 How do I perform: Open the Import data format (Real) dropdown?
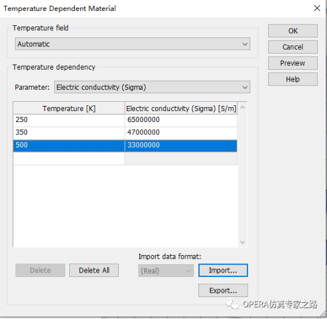click(166, 271)
